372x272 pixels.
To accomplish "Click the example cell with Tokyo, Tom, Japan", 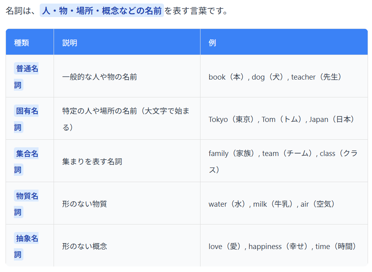I will [281, 119].
